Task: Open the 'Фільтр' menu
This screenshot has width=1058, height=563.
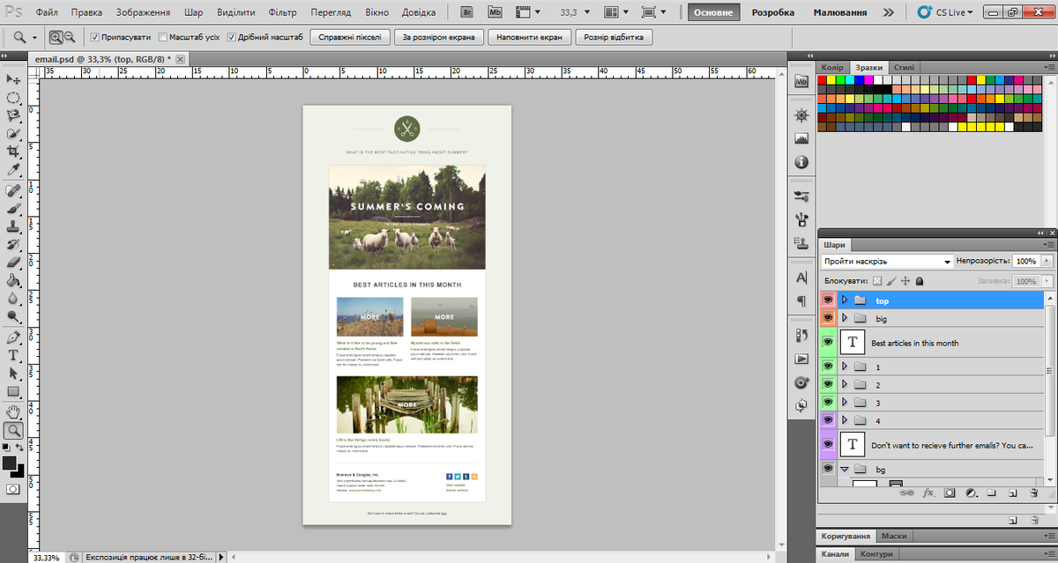Action: click(x=283, y=12)
